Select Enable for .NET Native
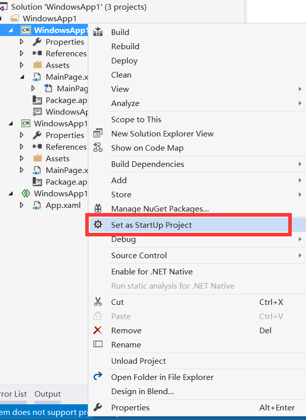 152,271
